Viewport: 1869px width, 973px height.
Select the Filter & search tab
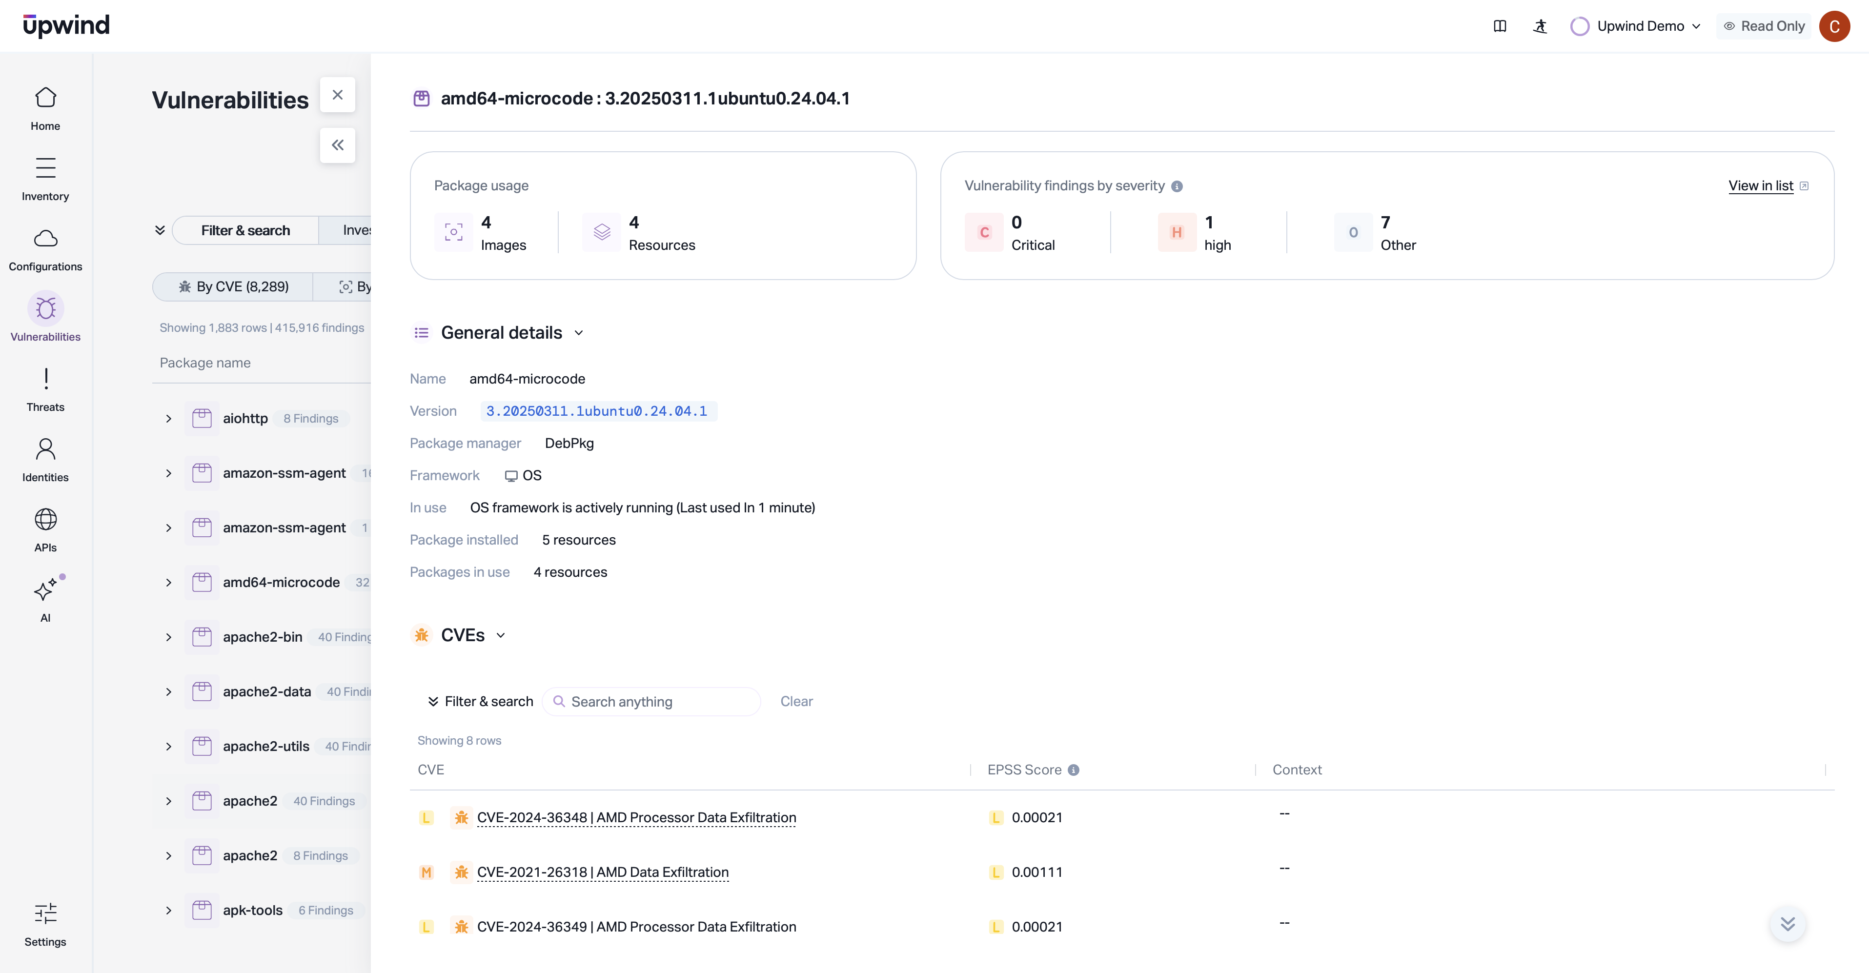(x=245, y=230)
